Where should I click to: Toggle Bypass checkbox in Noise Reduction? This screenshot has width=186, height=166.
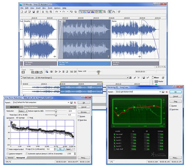79,117
